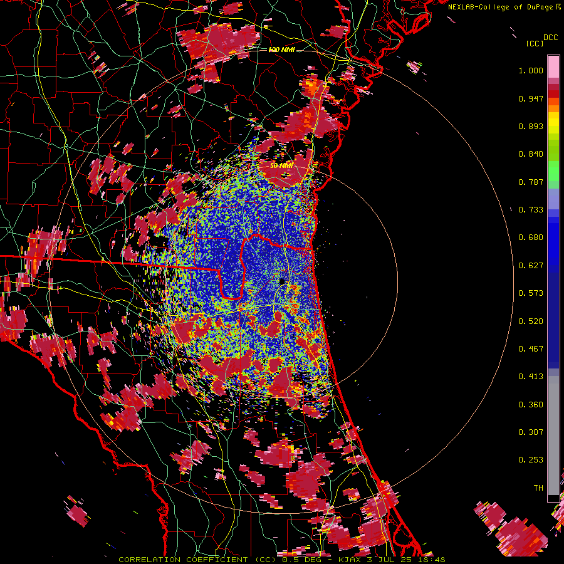Click the 0.627 scale label
564x564 pixels.
point(531,266)
